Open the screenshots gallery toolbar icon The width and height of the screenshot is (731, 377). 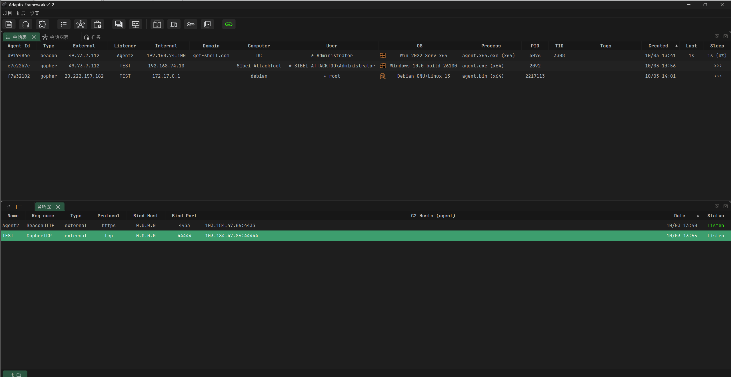207,24
